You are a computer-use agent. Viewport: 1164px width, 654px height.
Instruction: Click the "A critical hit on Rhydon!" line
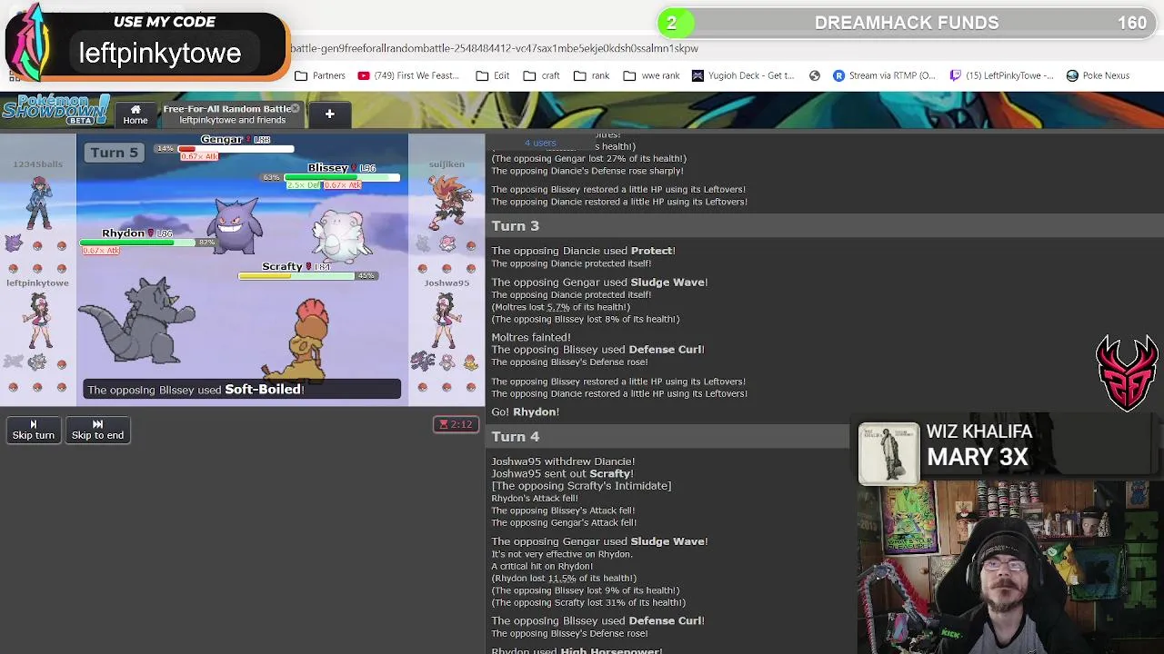[542, 566]
